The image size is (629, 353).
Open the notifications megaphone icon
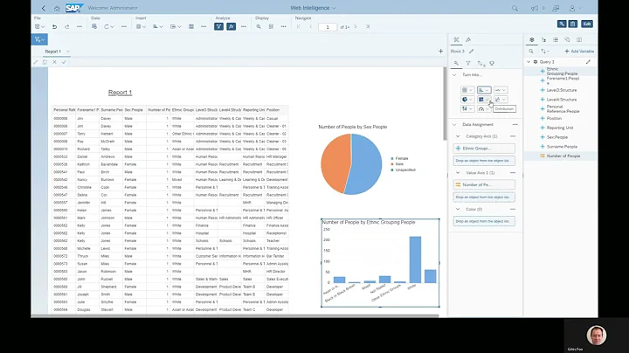535,8
